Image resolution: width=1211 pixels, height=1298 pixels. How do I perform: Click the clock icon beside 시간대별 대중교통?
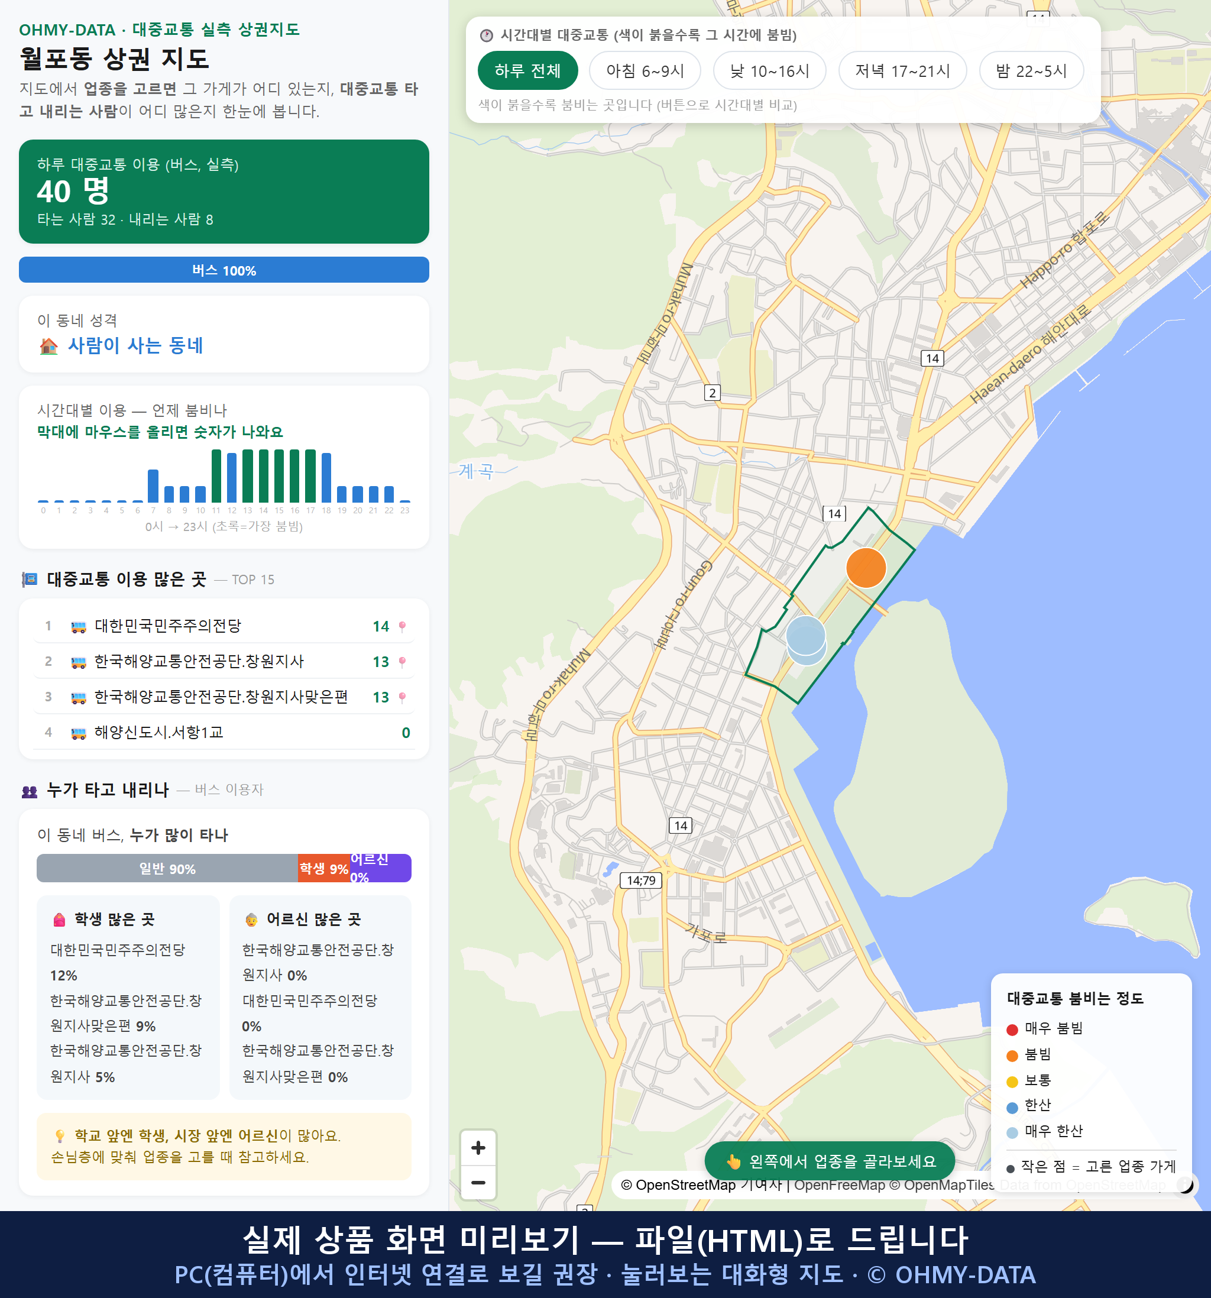click(487, 35)
